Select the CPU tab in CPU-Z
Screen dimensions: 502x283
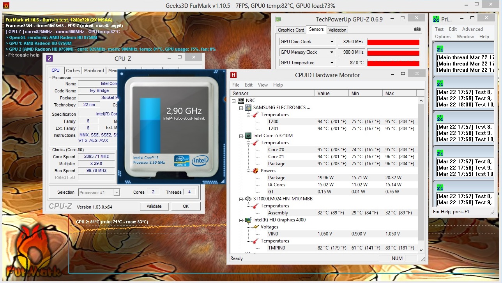pos(56,70)
